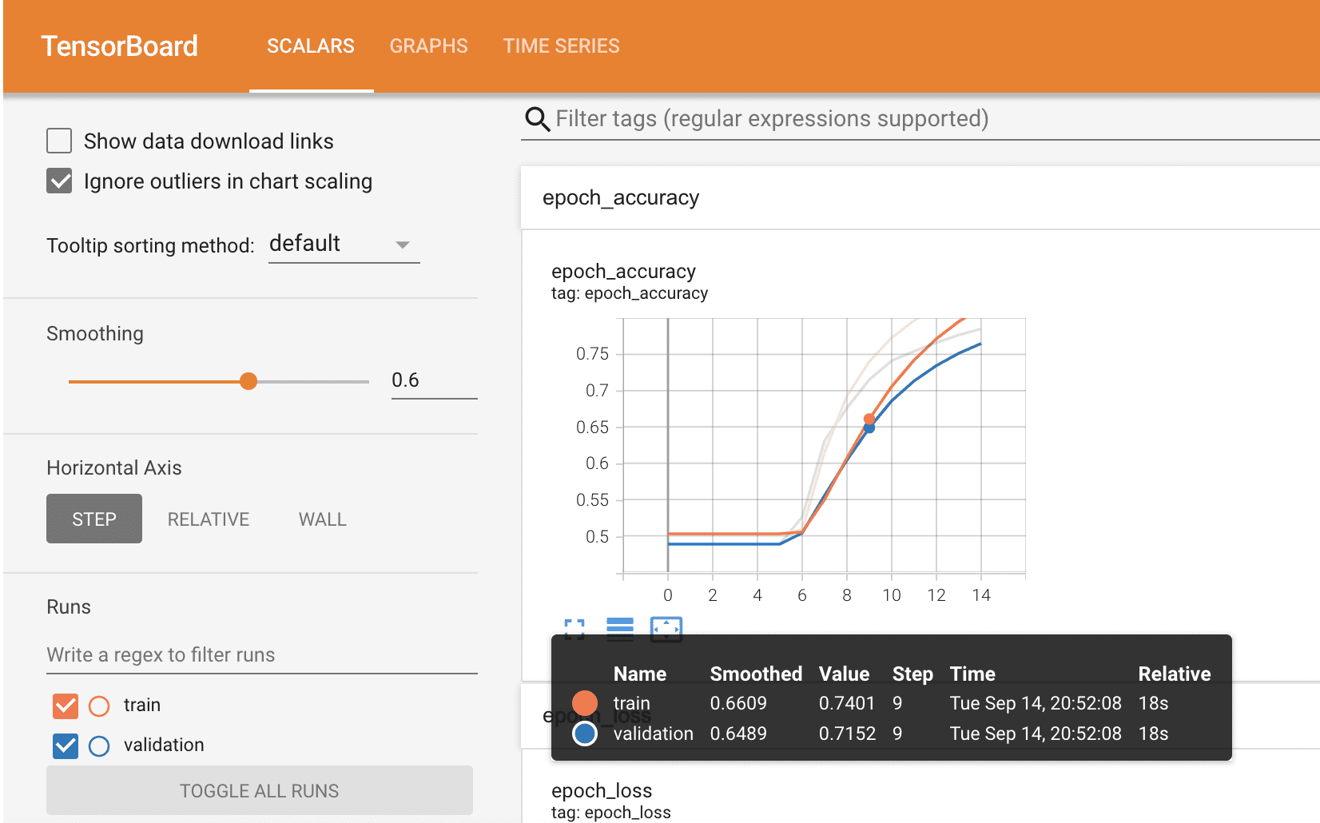Set horizontal axis to STEP
The image size is (1320, 823).
pyautogui.click(x=94, y=519)
